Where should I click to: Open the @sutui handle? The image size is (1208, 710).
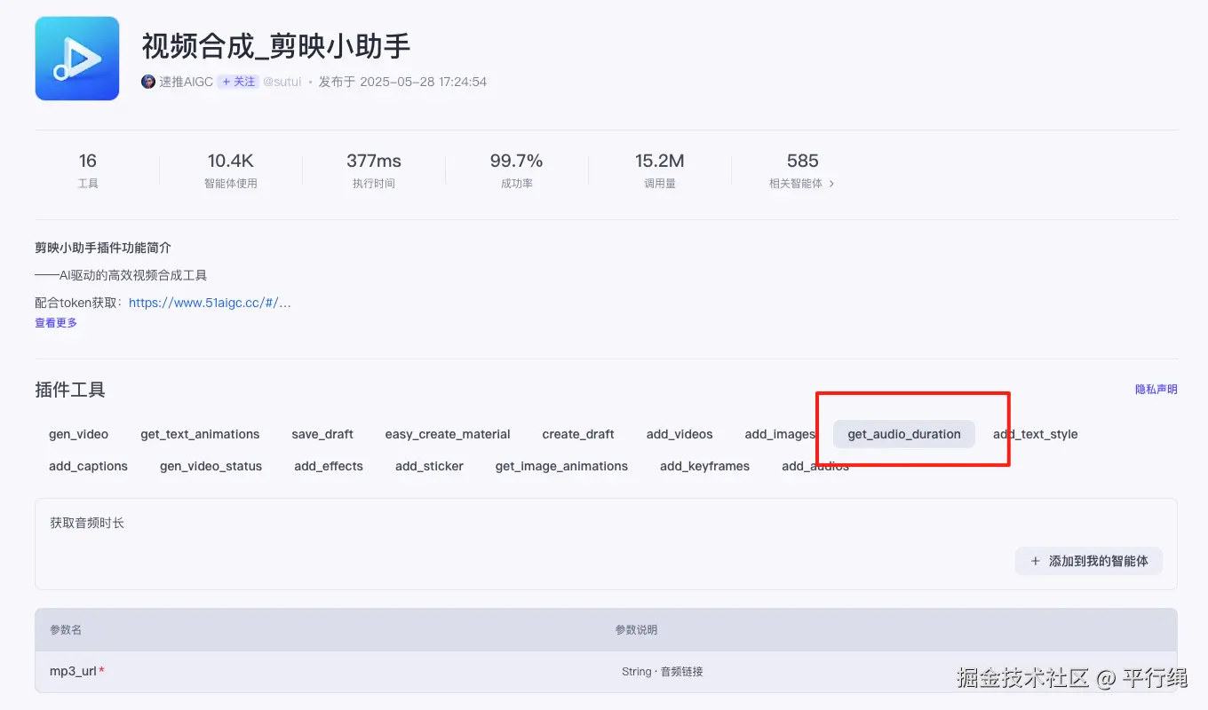tap(282, 82)
